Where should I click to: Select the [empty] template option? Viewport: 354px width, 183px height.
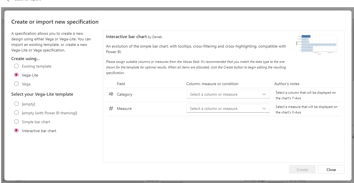16,104
